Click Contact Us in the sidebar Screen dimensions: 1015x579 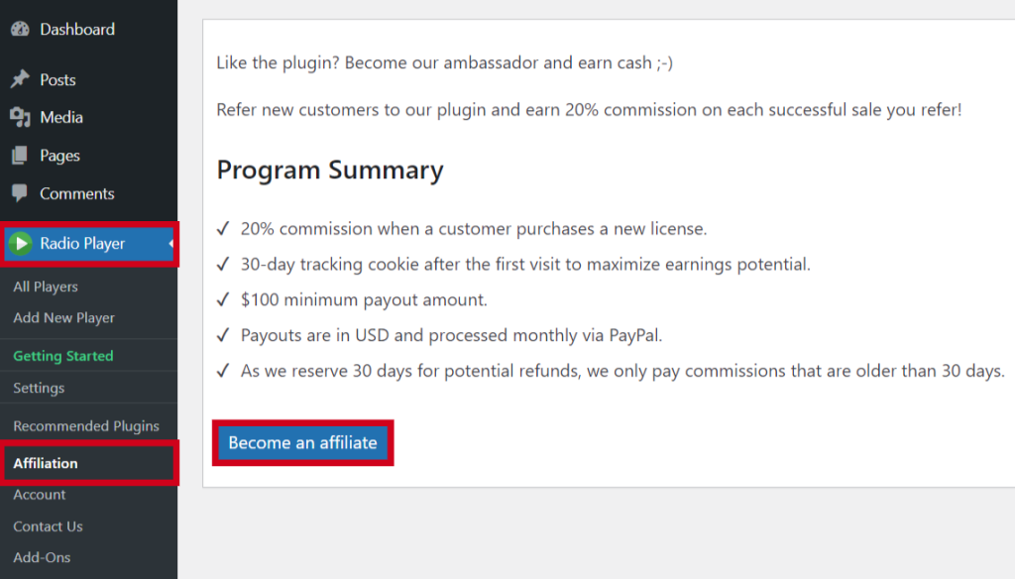click(x=48, y=525)
